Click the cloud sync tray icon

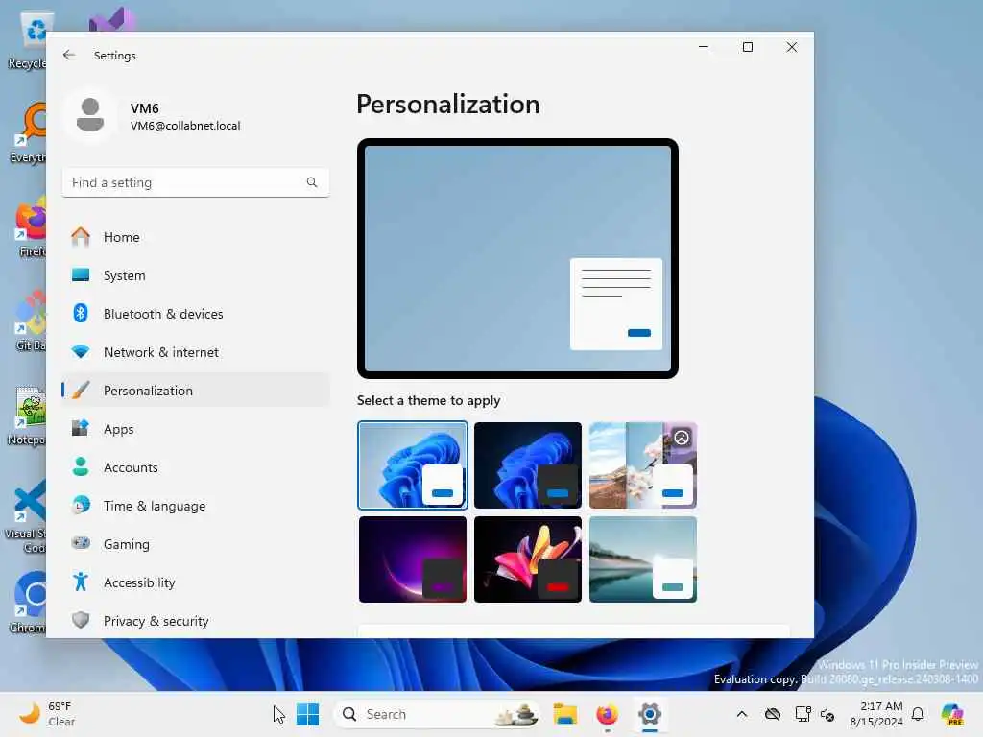pyautogui.click(x=773, y=714)
